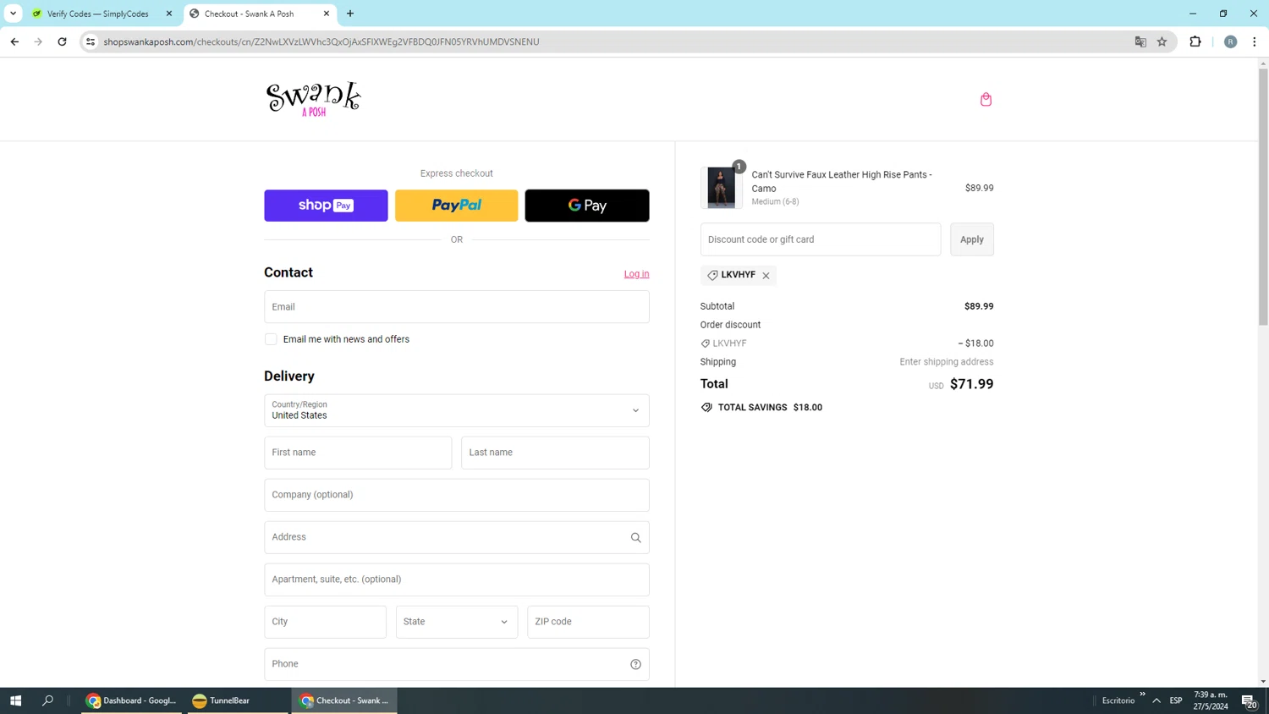Click the Apartment, suite, etc. field

(457, 579)
